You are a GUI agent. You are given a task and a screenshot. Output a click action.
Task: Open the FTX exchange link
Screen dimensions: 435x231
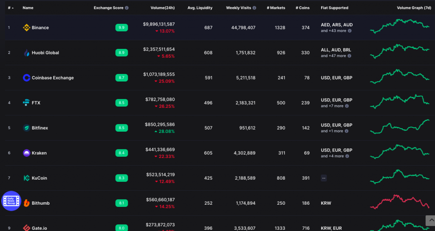point(36,103)
